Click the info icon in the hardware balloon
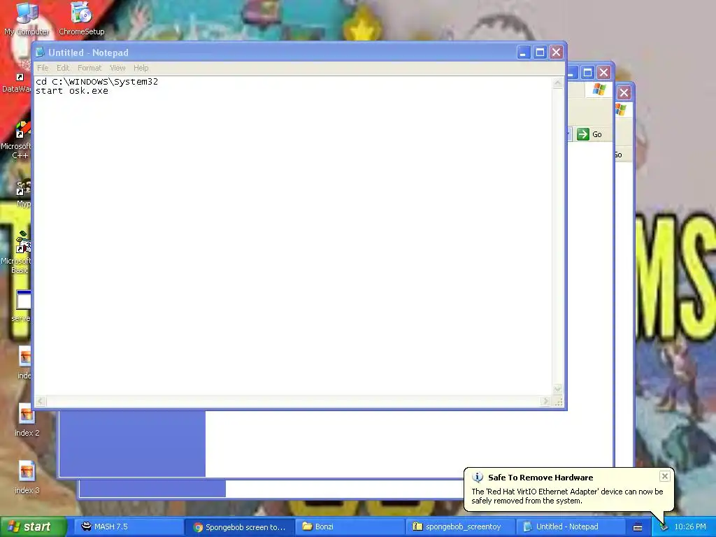 point(477,478)
